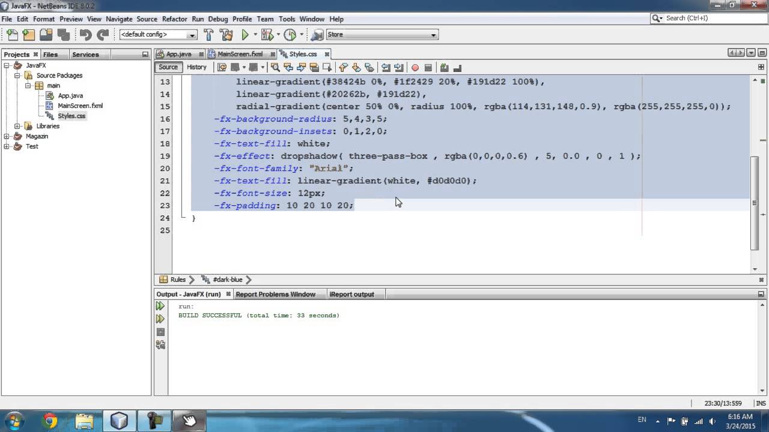Click the Debug Project icon
The width and height of the screenshot is (769, 432).
(267, 35)
